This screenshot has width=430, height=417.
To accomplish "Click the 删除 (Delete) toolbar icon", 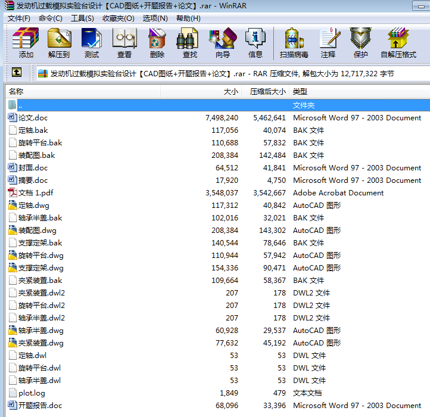I will (157, 43).
